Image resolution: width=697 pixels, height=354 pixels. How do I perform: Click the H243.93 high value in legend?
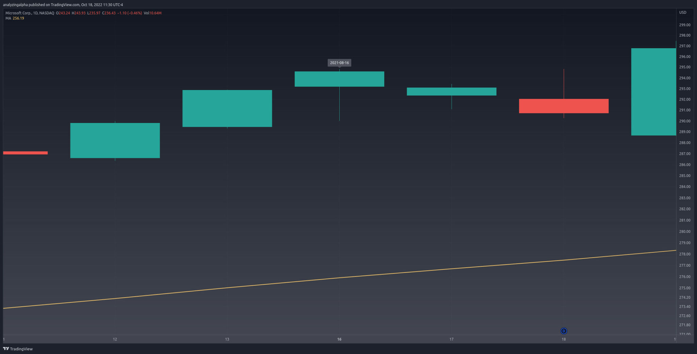[x=79, y=13]
